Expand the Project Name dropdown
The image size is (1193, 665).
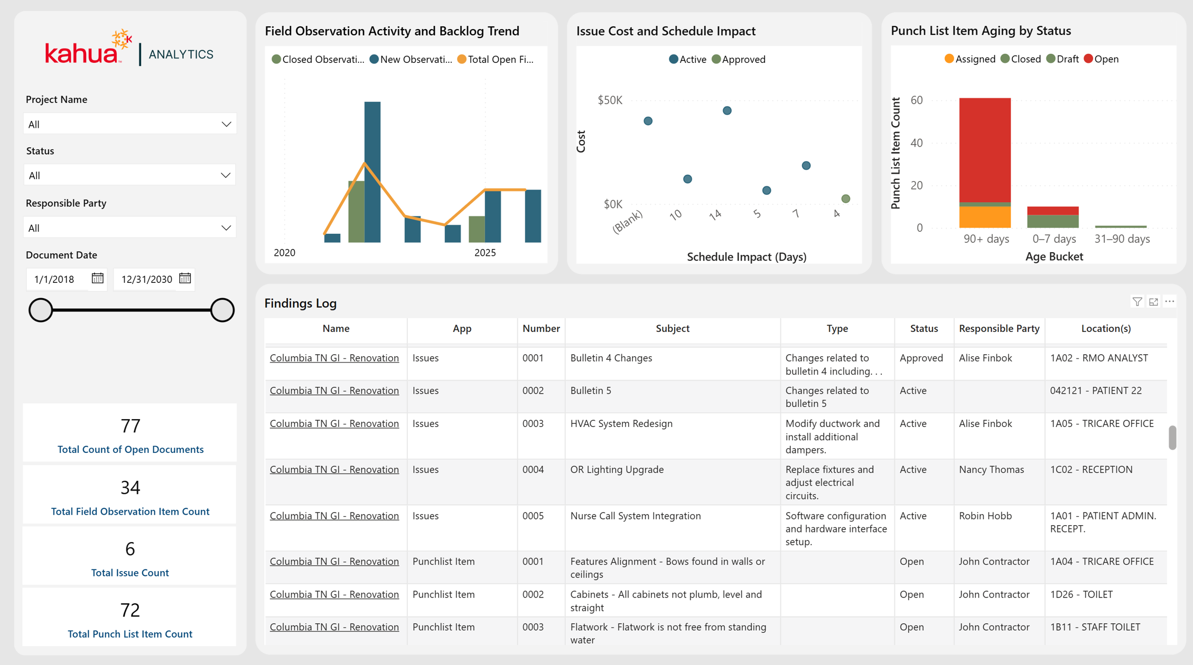coord(130,124)
